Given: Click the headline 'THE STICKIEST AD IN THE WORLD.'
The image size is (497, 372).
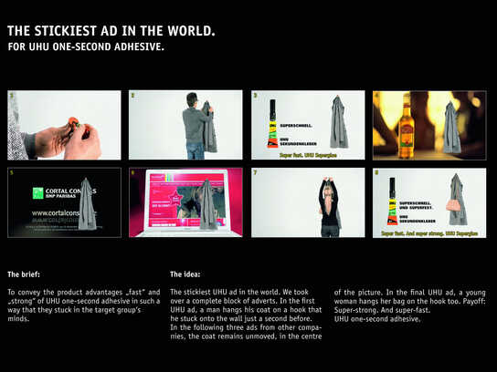Looking at the screenshot, I should pos(111,31).
